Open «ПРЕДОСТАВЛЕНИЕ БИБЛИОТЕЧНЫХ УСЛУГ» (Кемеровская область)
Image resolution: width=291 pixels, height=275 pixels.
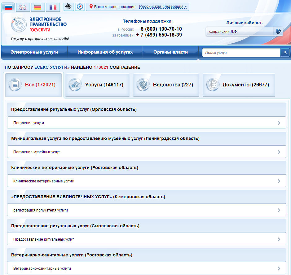tap(88, 197)
